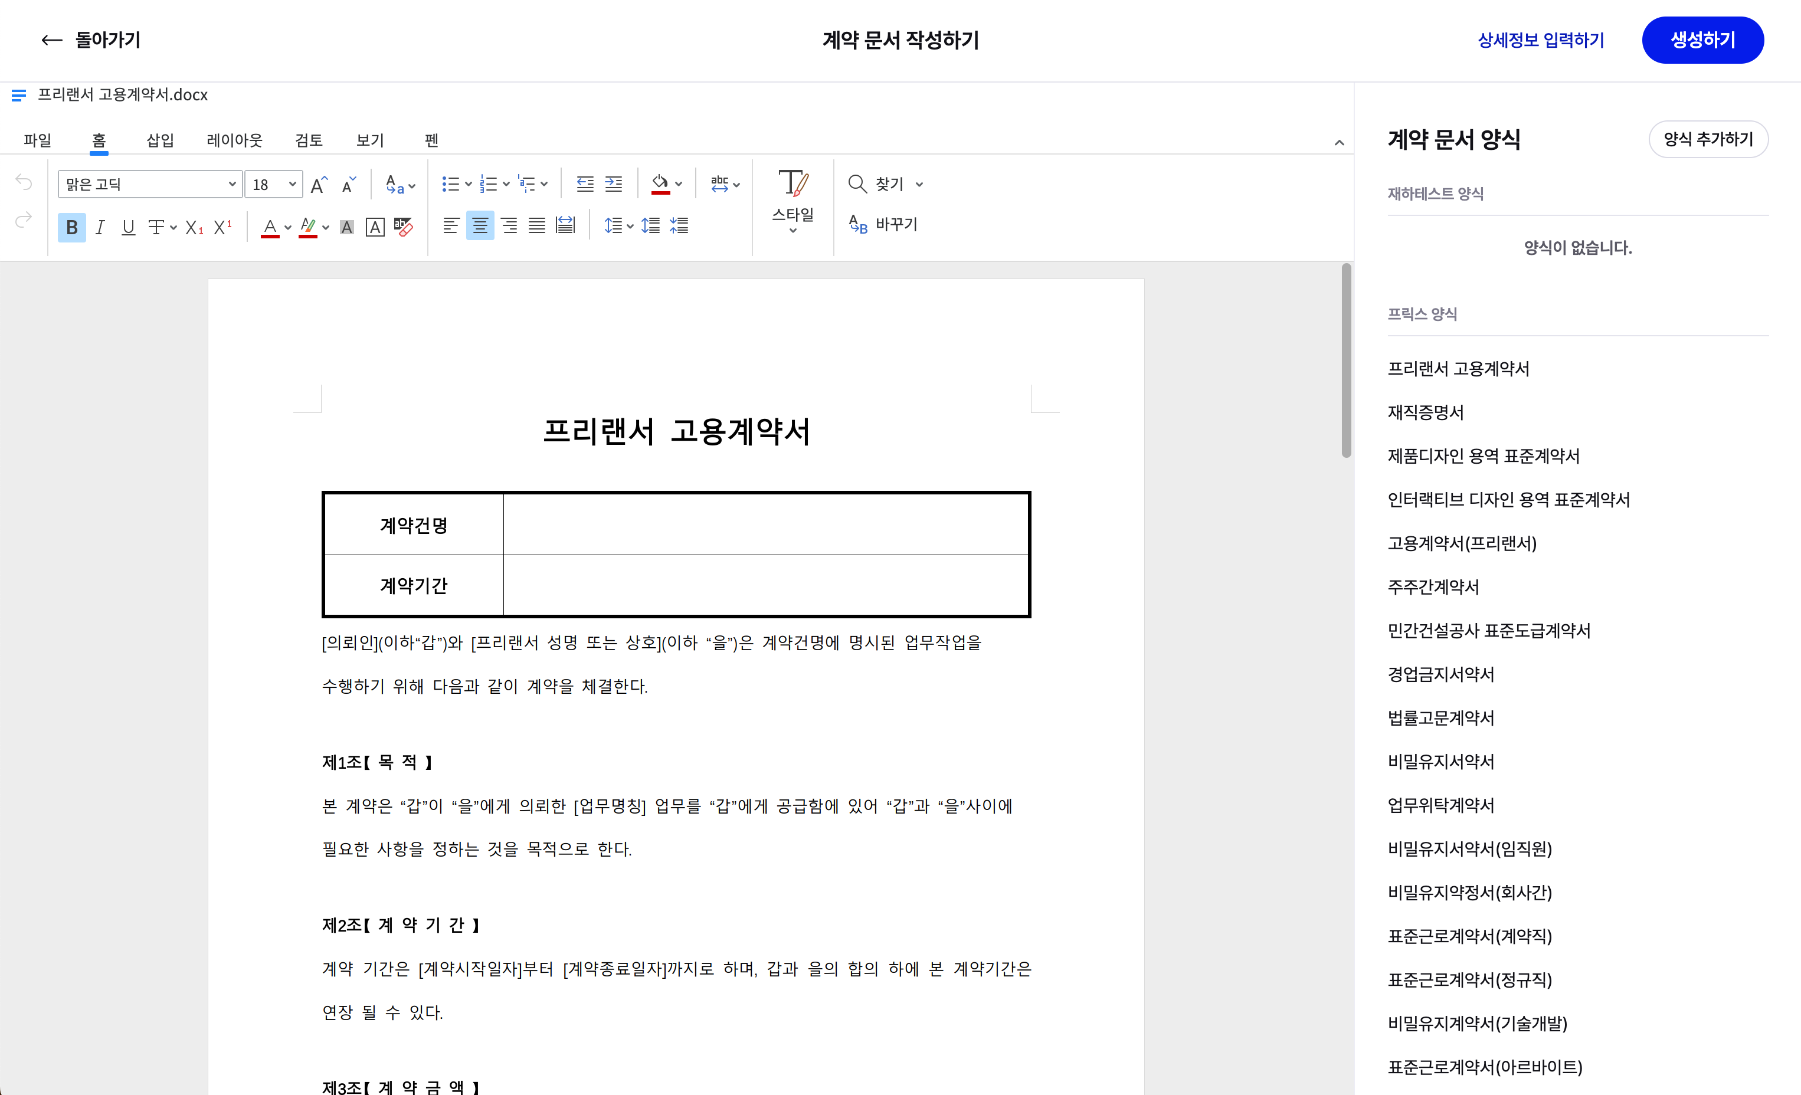Screen dimensions: 1801x1095
Task: Select the 비밀유지서약서 template
Action: (x=1440, y=762)
